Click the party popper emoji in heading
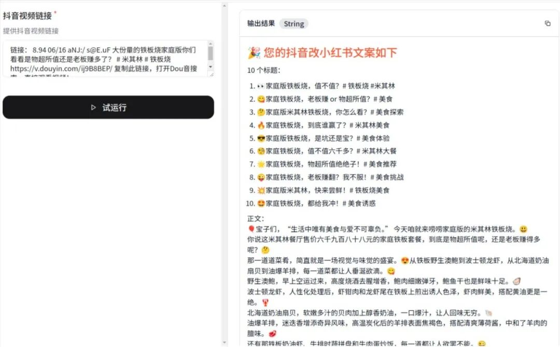Viewport: 560px width, 347px height. pyautogui.click(x=254, y=53)
